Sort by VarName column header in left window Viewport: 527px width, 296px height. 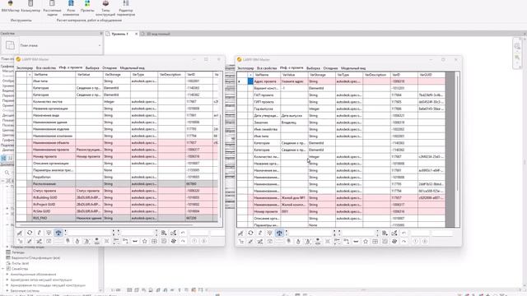tap(54, 75)
